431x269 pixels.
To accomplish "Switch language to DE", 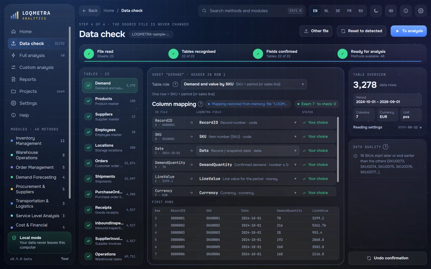I will point(338,11).
